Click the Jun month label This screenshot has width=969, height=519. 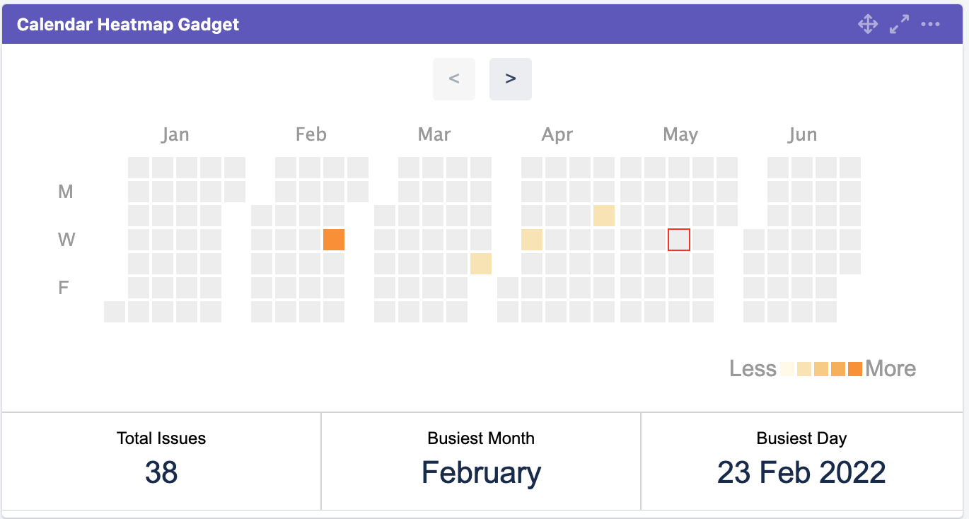[802, 134]
